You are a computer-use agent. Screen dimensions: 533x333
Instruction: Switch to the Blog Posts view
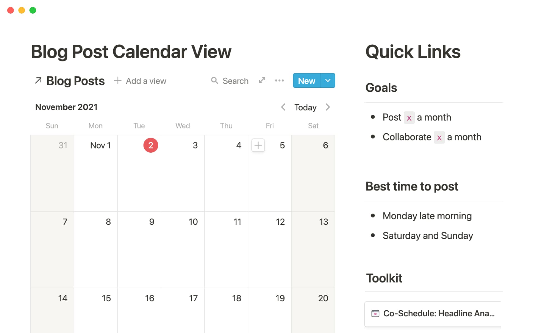(75, 80)
